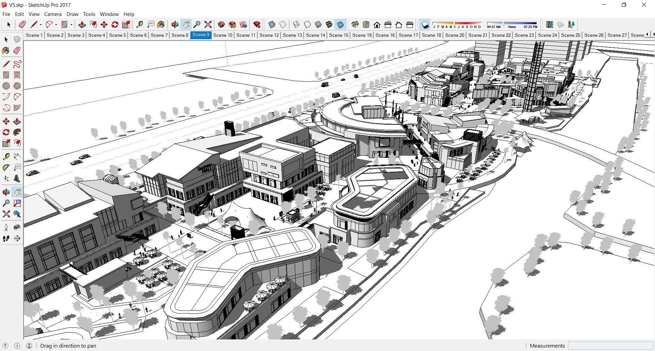Screen dimensions: 655x351
Task: Enable Shaded face style
Action: 318,25
